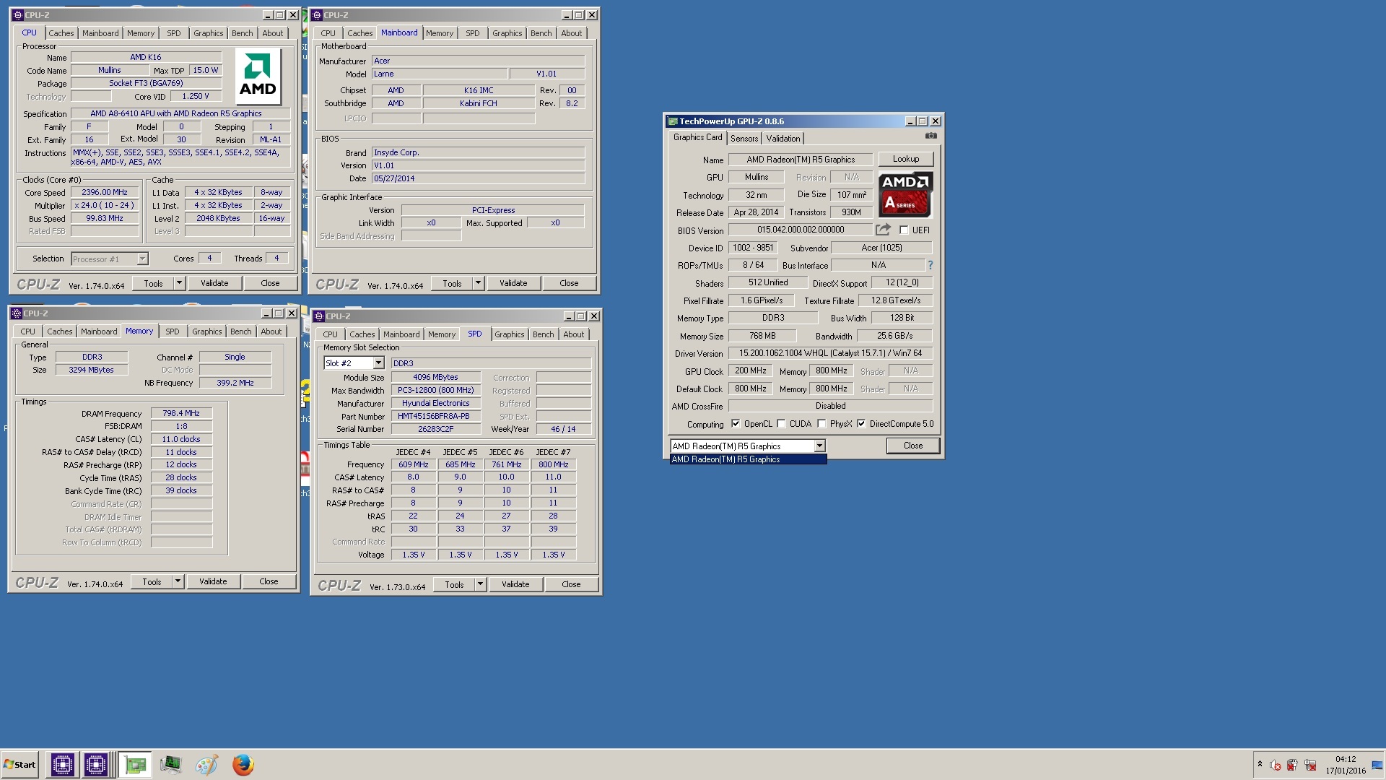Toggle the OpenCL computing checkbox

(736, 424)
